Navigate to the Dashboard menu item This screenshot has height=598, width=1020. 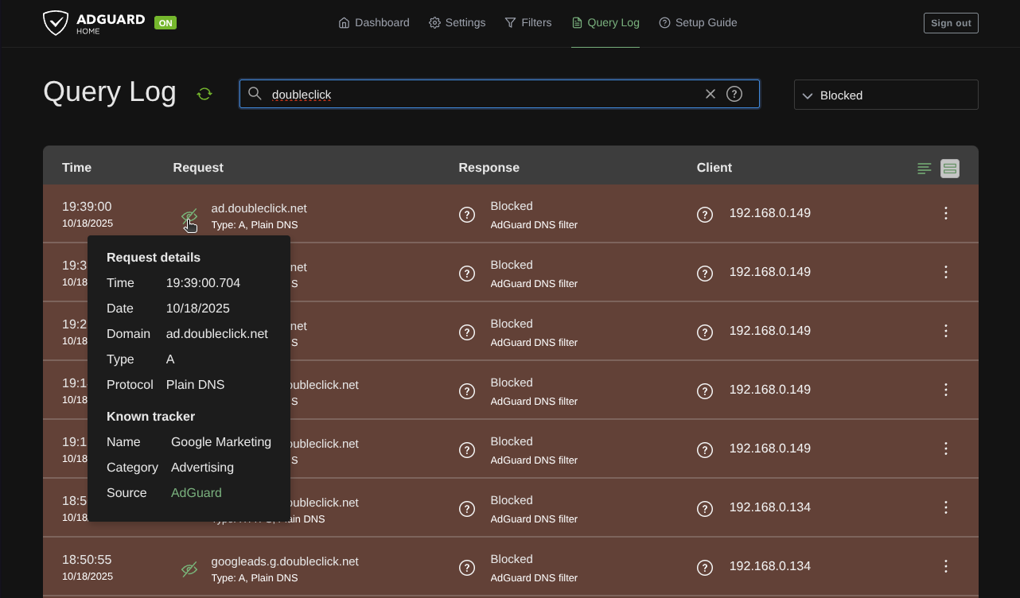[373, 22]
